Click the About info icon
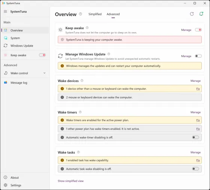Image resolution: width=210 pixels, height=190 pixels. point(5,177)
